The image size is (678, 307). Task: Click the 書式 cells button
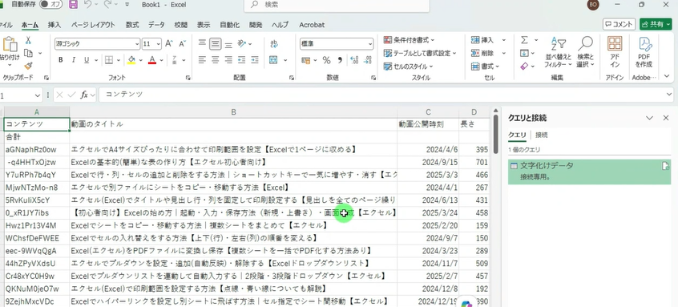click(x=485, y=67)
